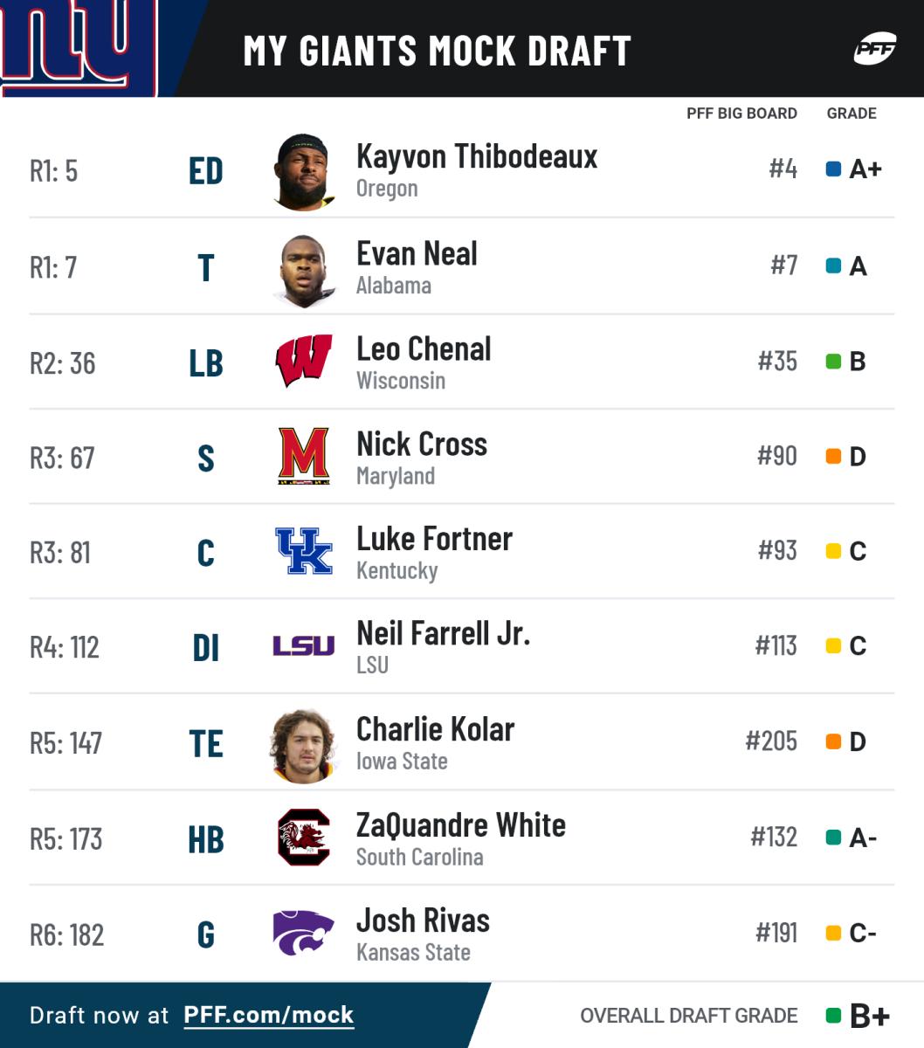Click the orange D swatch for Nick Cross
The width and height of the screenshot is (924, 1048).
(833, 456)
